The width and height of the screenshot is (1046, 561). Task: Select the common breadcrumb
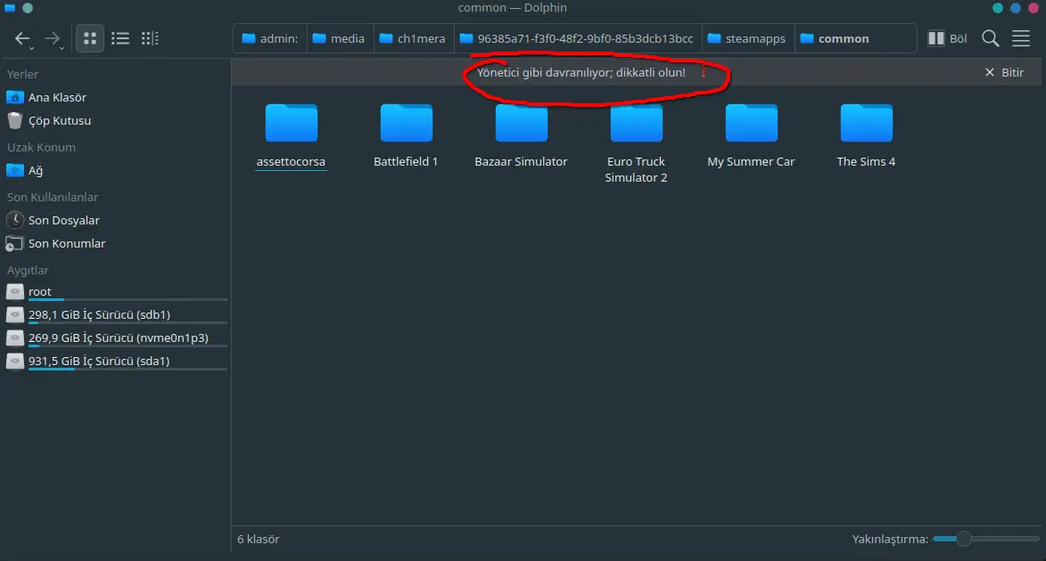coord(835,38)
